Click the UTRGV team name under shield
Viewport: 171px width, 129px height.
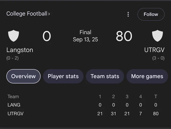(x=154, y=50)
